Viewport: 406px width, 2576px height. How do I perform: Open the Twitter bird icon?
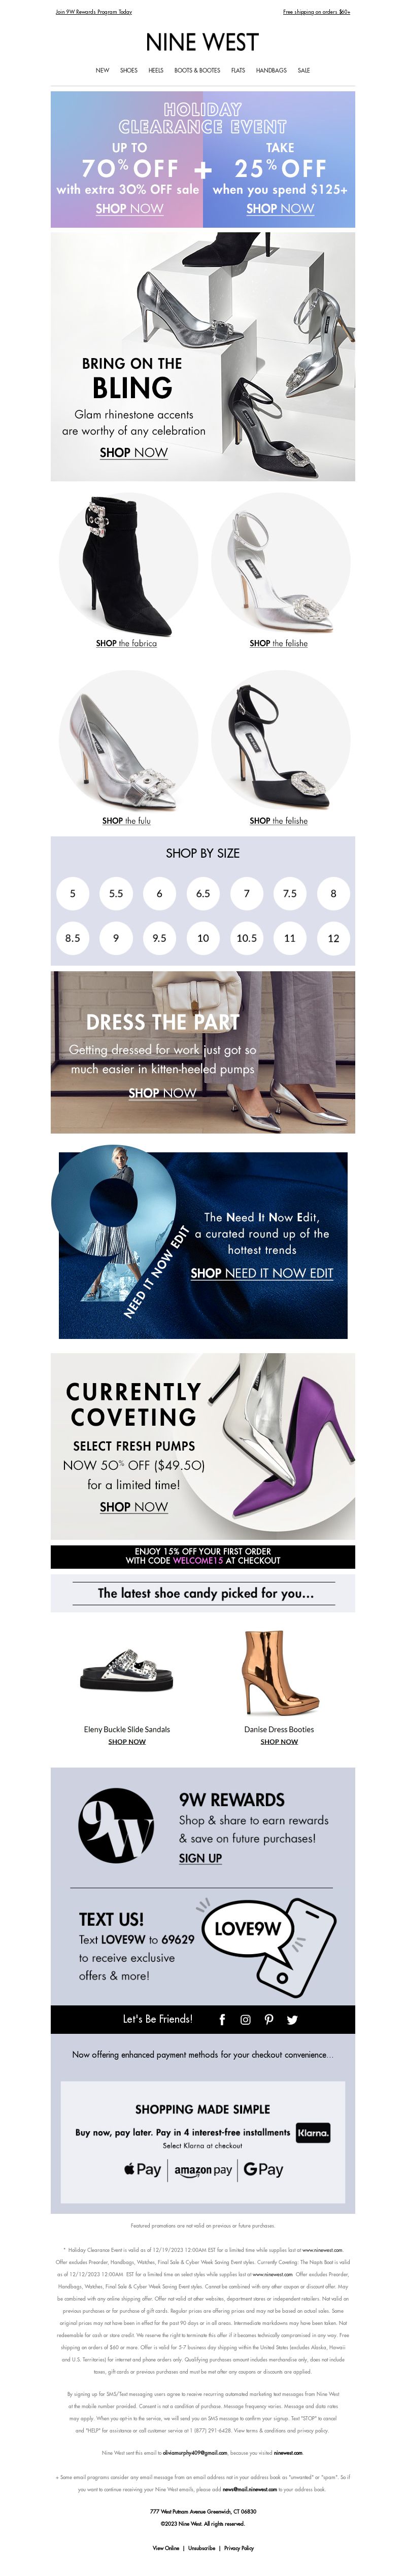[x=292, y=2019]
